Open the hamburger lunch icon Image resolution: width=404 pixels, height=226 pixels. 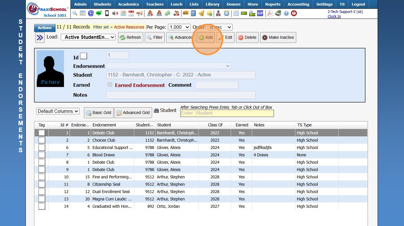point(185,13)
